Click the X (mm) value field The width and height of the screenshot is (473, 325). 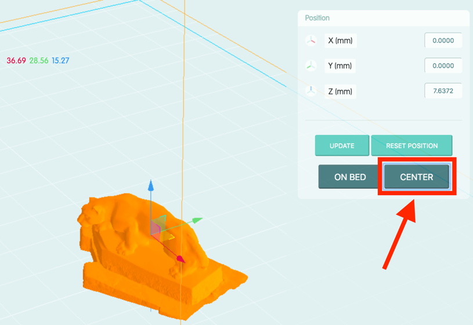tap(443, 41)
